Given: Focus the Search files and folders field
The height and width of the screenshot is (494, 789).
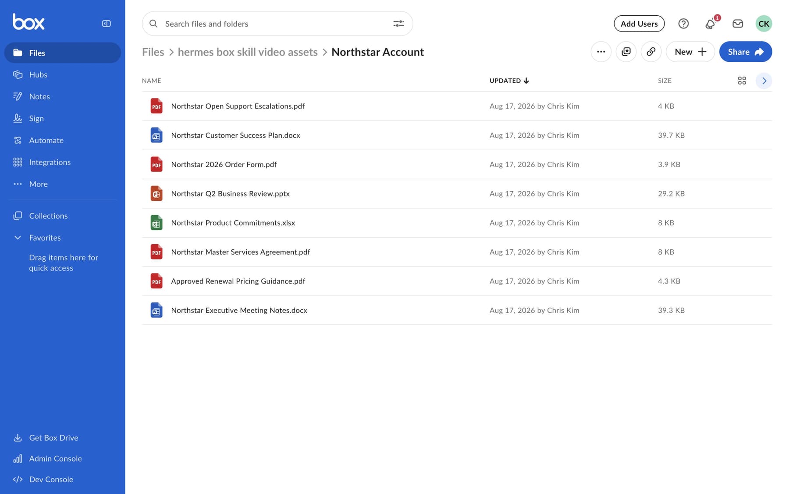Looking at the screenshot, I should [277, 24].
